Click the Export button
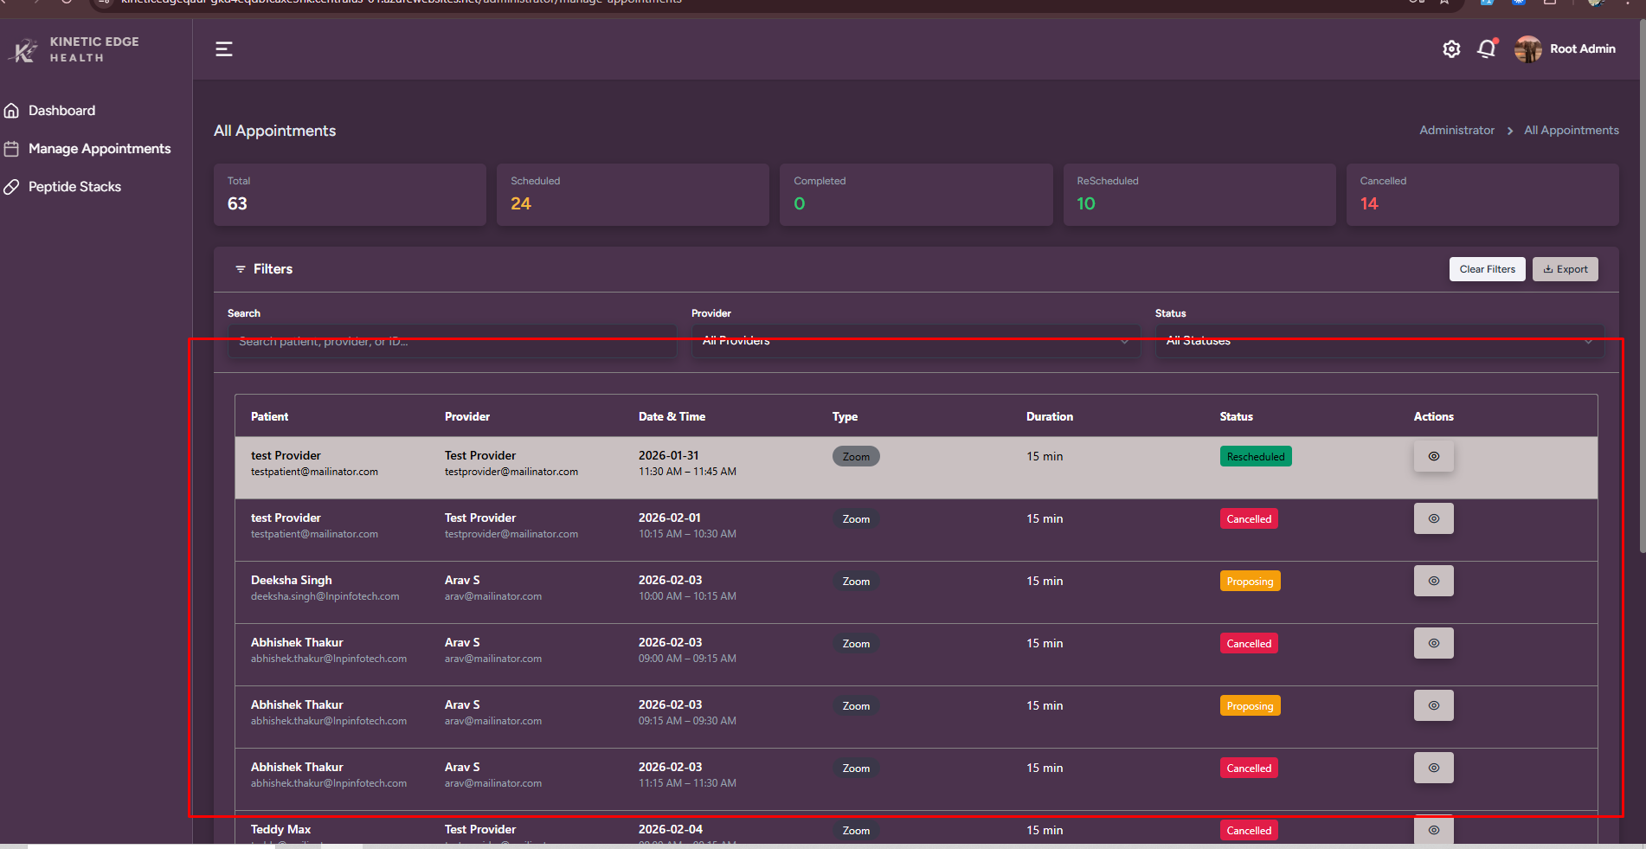The height and width of the screenshot is (849, 1646). coord(1565,269)
